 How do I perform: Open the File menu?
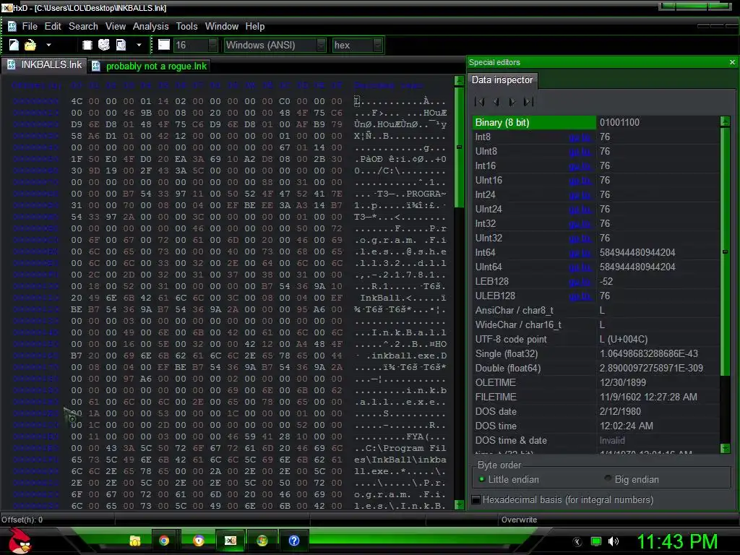point(30,27)
